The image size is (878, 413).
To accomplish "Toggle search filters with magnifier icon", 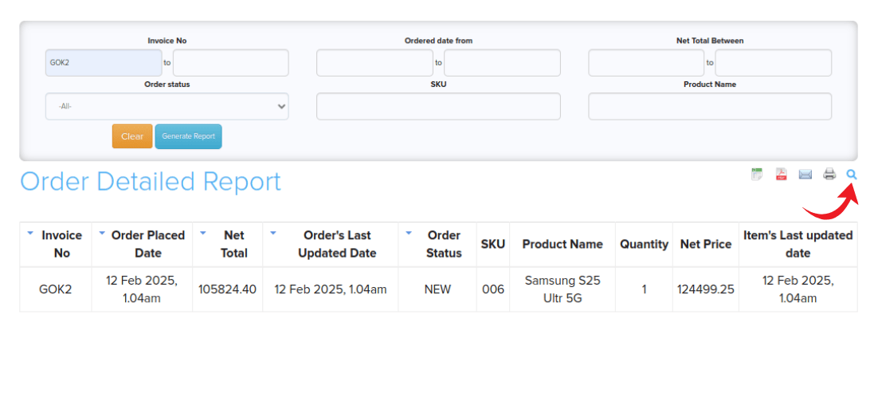I will [852, 175].
